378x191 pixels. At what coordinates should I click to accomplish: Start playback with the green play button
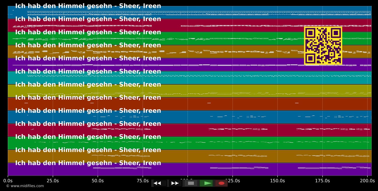pyautogui.click(x=206, y=183)
